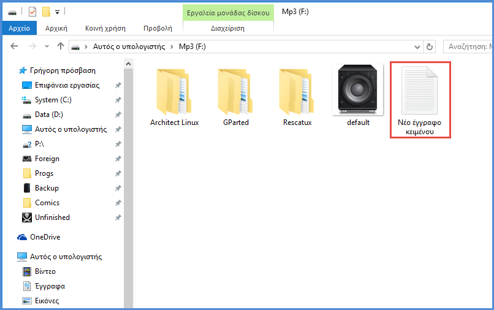
Task: Open the Unfinished pinned folder
Action: coord(52,217)
